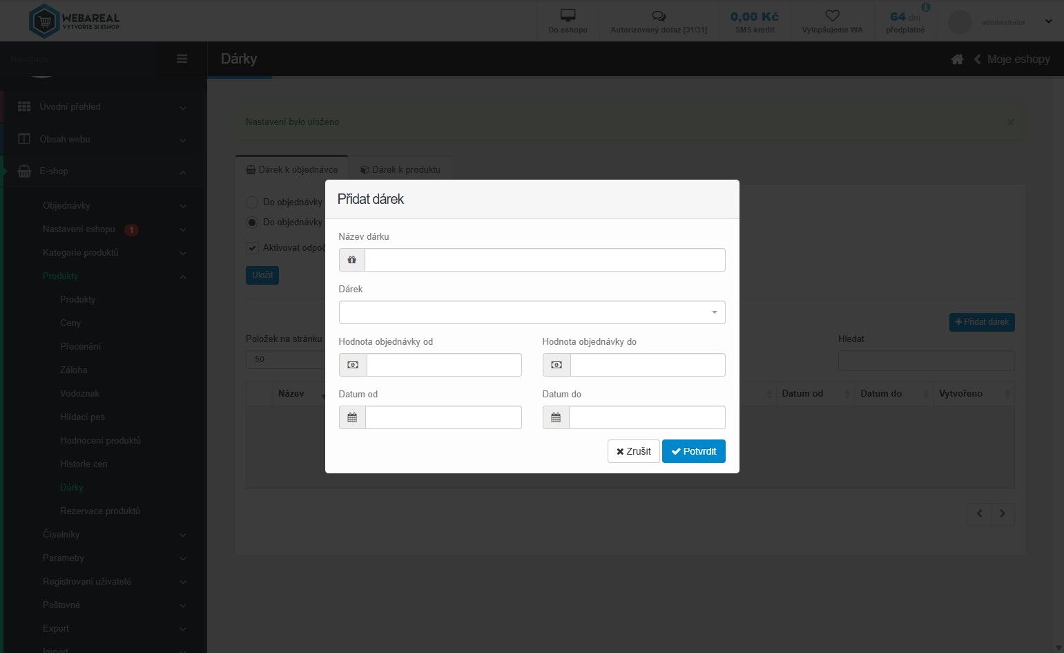Open the Autorizovaný dotaz chat icon
Screen dimensions: 1064x653
pyautogui.click(x=659, y=16)
